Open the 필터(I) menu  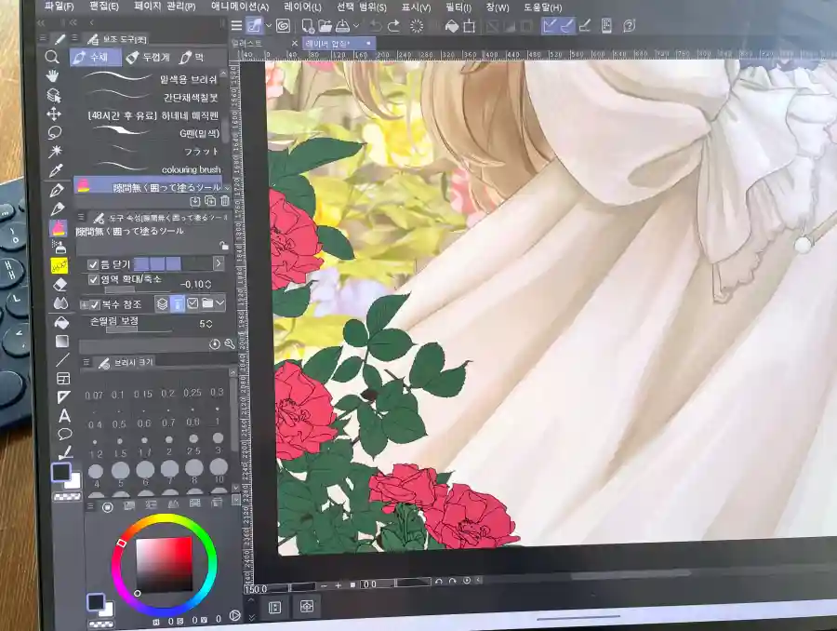pyautogui.click(x=458, y=7)
